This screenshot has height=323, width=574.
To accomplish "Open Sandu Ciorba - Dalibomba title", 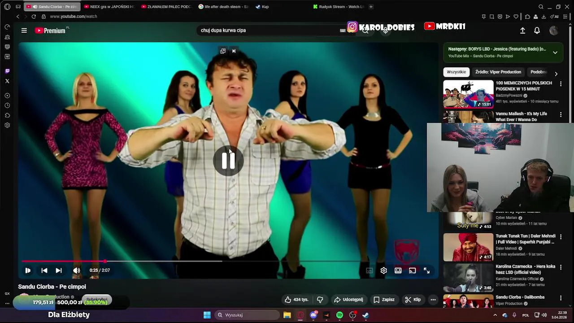I will 520,297.
